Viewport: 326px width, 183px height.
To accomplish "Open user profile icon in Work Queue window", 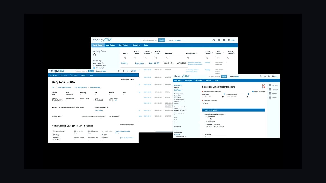I will [214, 40].
